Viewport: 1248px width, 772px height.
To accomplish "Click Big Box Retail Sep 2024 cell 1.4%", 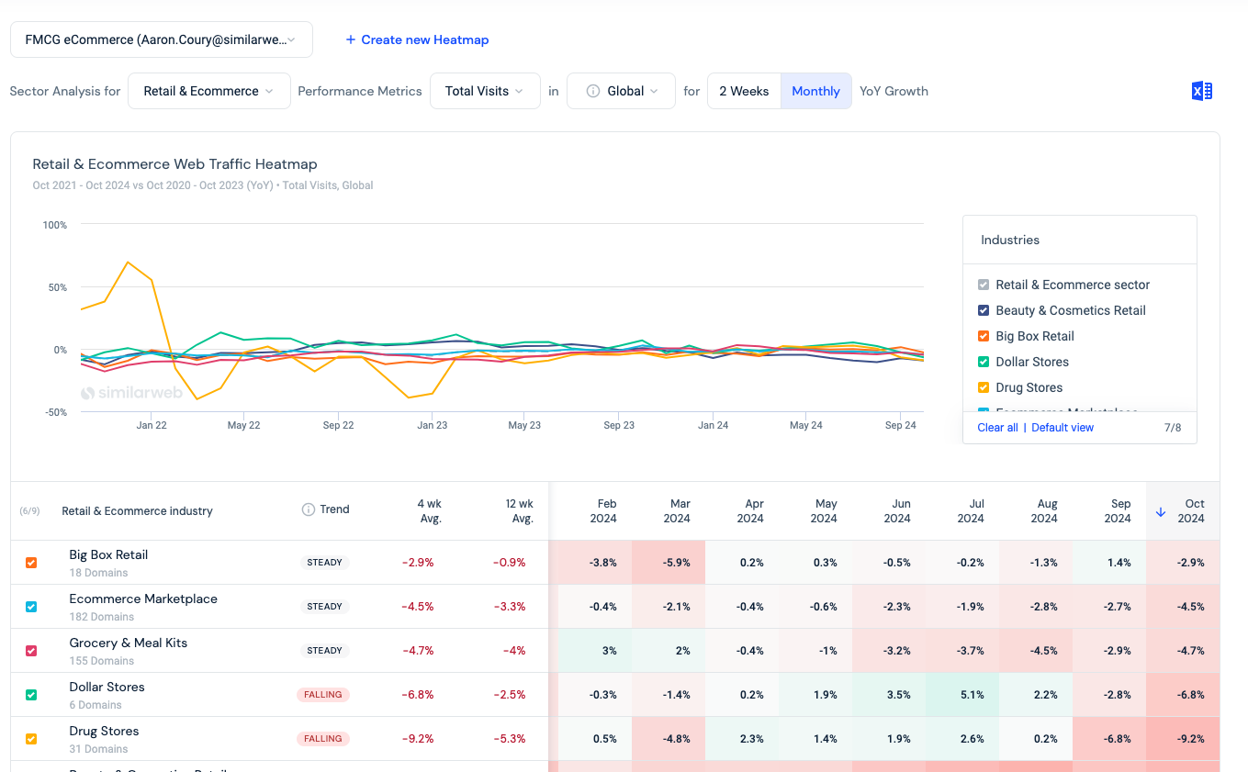I will pyautogui.click(x=1109, y=563).
